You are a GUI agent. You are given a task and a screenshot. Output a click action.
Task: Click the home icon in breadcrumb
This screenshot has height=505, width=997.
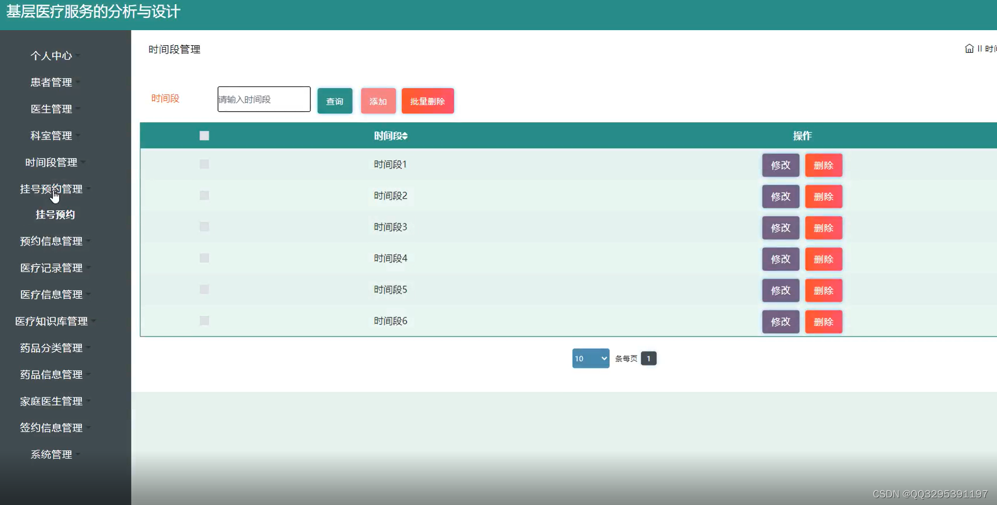969,49
